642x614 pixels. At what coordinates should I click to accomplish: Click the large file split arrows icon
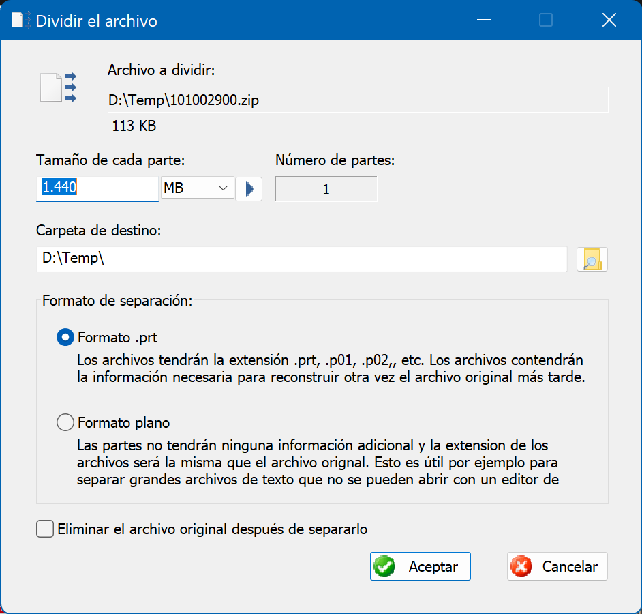(x=58, y=87)
